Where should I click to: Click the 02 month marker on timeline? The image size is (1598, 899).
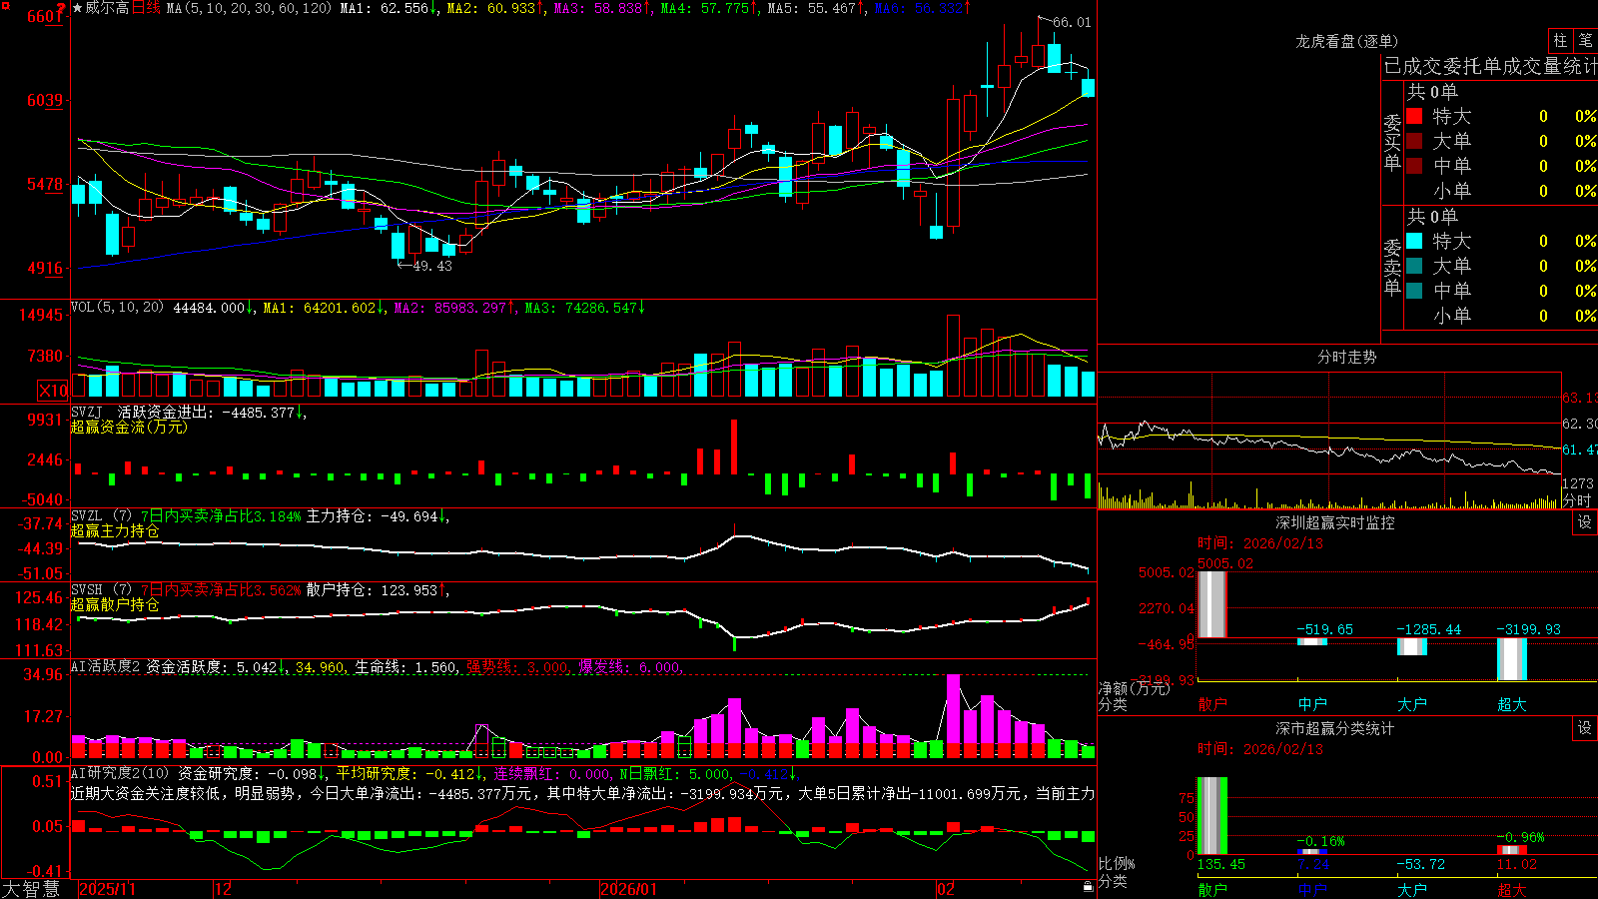[946, 889]
